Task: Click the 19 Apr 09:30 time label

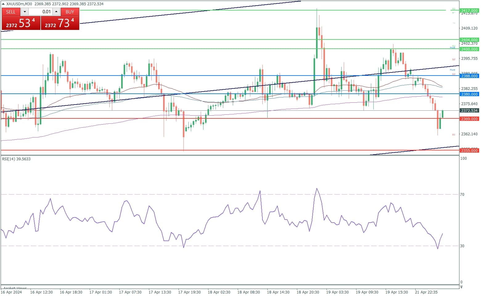Action: tap(367, 292)
